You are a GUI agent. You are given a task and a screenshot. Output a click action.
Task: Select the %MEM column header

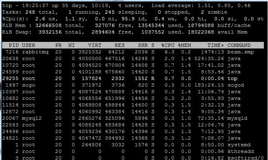point(184,45)
